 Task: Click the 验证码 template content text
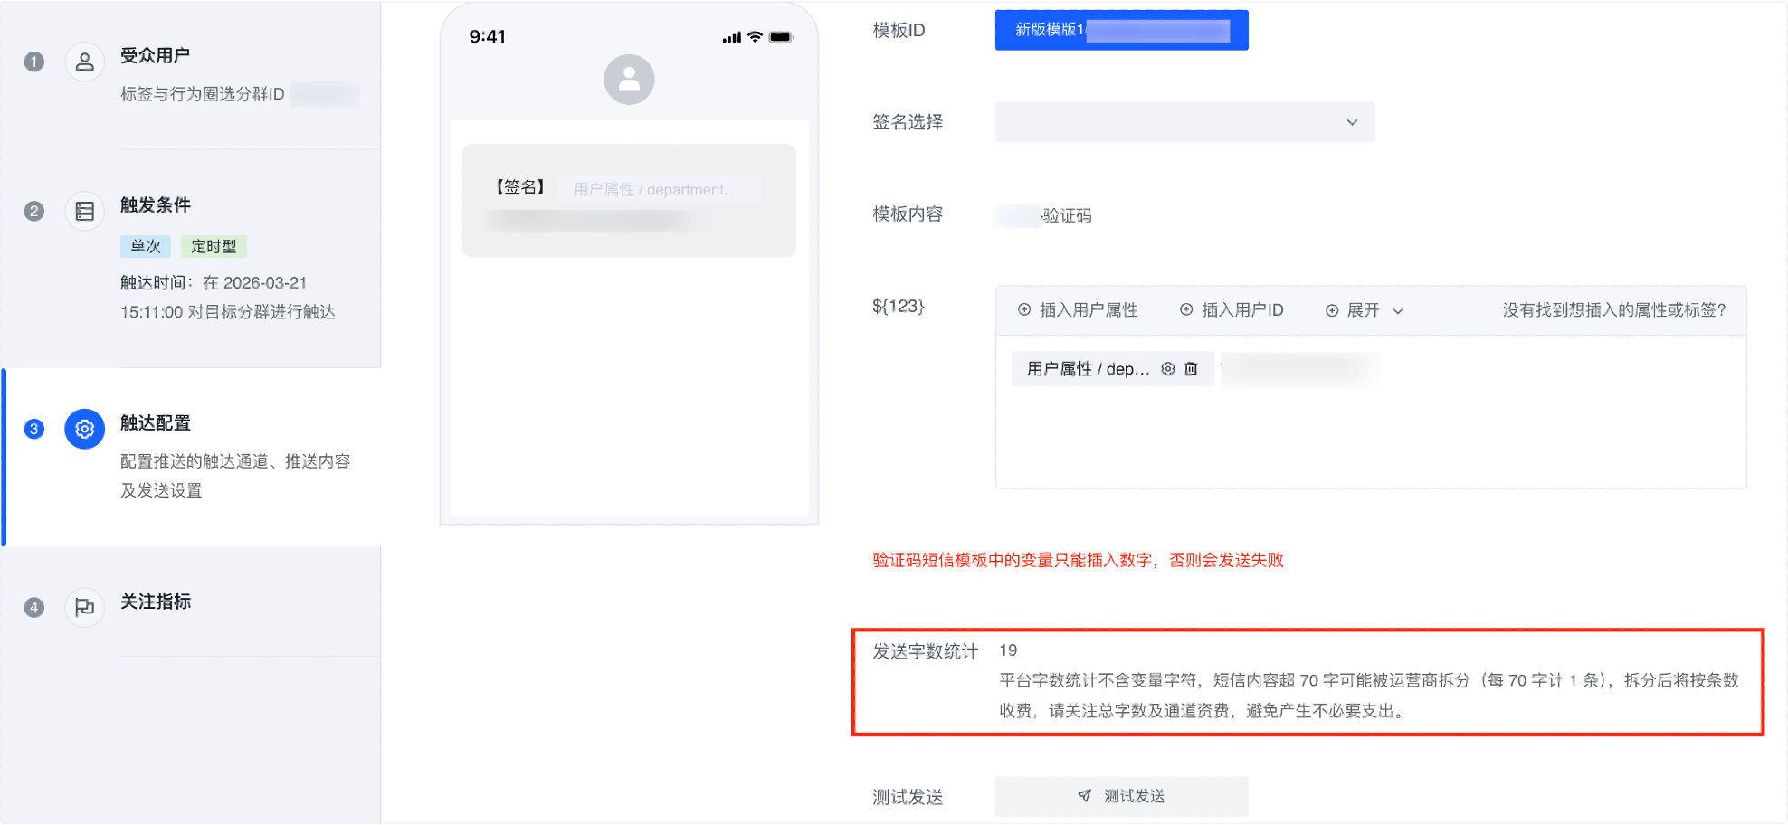click(1067, 215)
